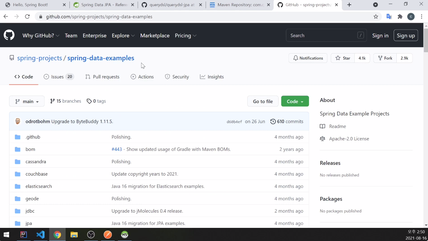The height and width of the screenshot is (241, 428).
Task: Click the Fork button
Action: pos(385,58)
